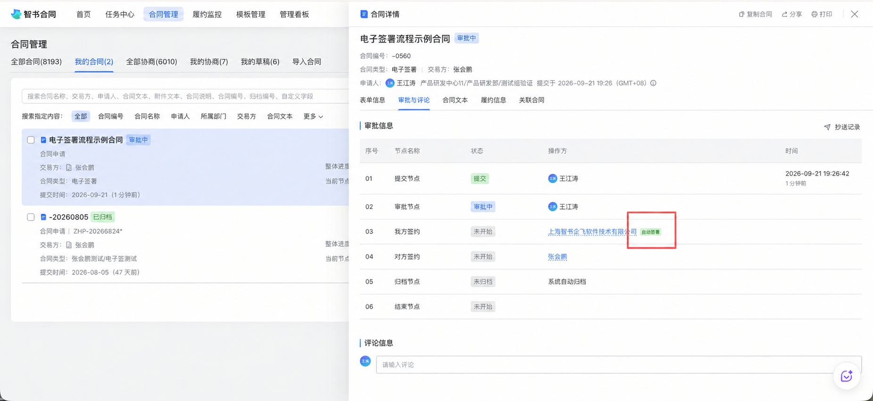Click the 提交 status tag in row 01
The height and width of the screenshot is (401, 873).
(x=480, y=178)
